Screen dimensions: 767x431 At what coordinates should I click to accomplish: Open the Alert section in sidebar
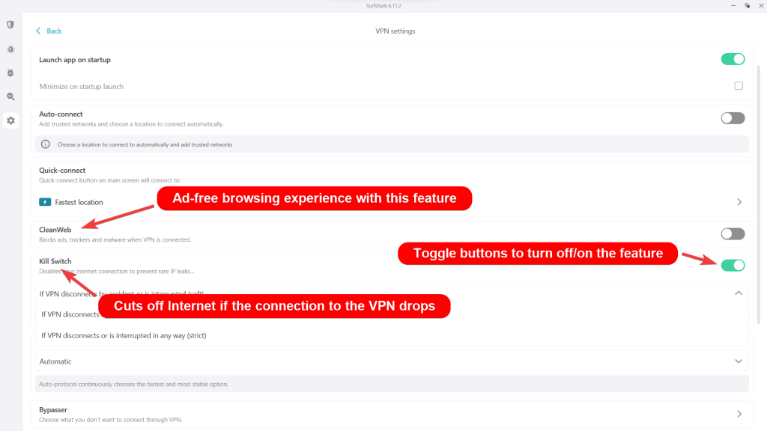tap(10, 49)
